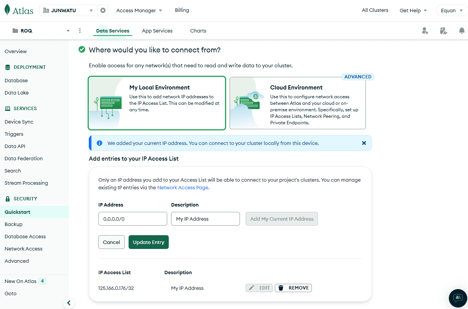Open Database in the sidebar
The width and height of the screenshot is (468, 309).
16,80
